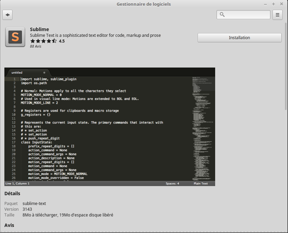Install Sublime with the Installation button
Image resolution: width=288 pixels, height=233 pixels.
coord(239,38)
